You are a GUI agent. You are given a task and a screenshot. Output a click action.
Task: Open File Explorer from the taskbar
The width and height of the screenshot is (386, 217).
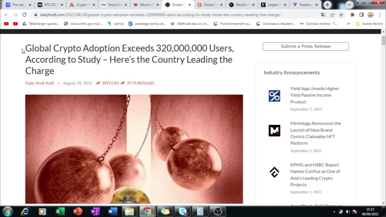(x=130, y=212)
